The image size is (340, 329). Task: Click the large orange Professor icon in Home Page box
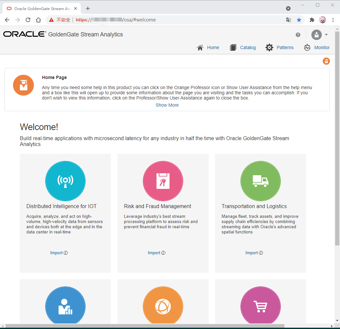pyautogui.click(x=23, y=85)
